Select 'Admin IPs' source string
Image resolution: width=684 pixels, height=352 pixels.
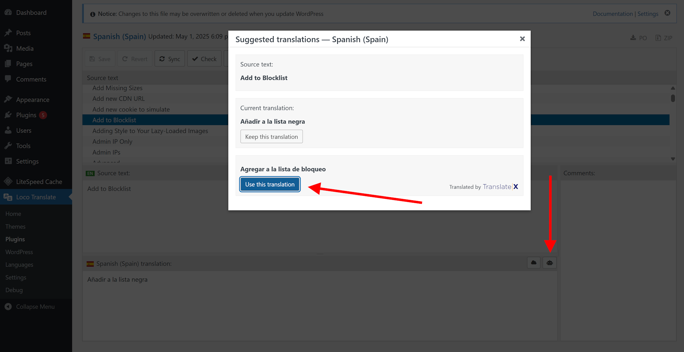[106, 152]
